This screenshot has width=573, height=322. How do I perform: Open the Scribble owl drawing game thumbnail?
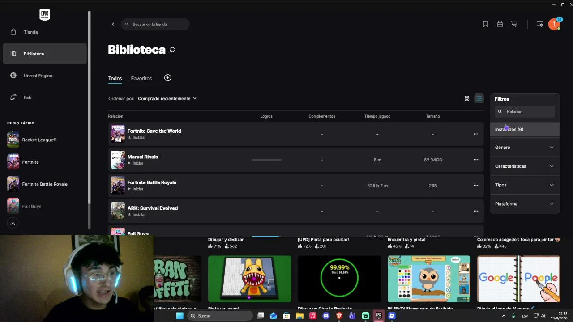429,279
